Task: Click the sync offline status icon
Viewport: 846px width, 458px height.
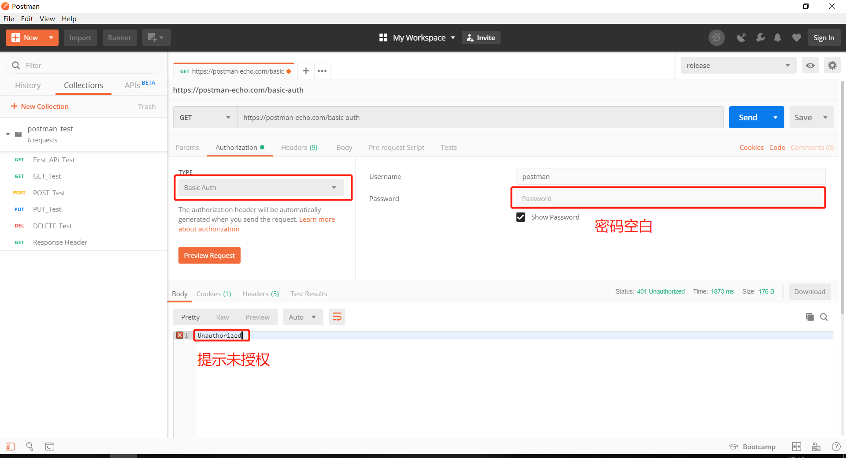Action: pyautogui.click(x=716, y=38)
